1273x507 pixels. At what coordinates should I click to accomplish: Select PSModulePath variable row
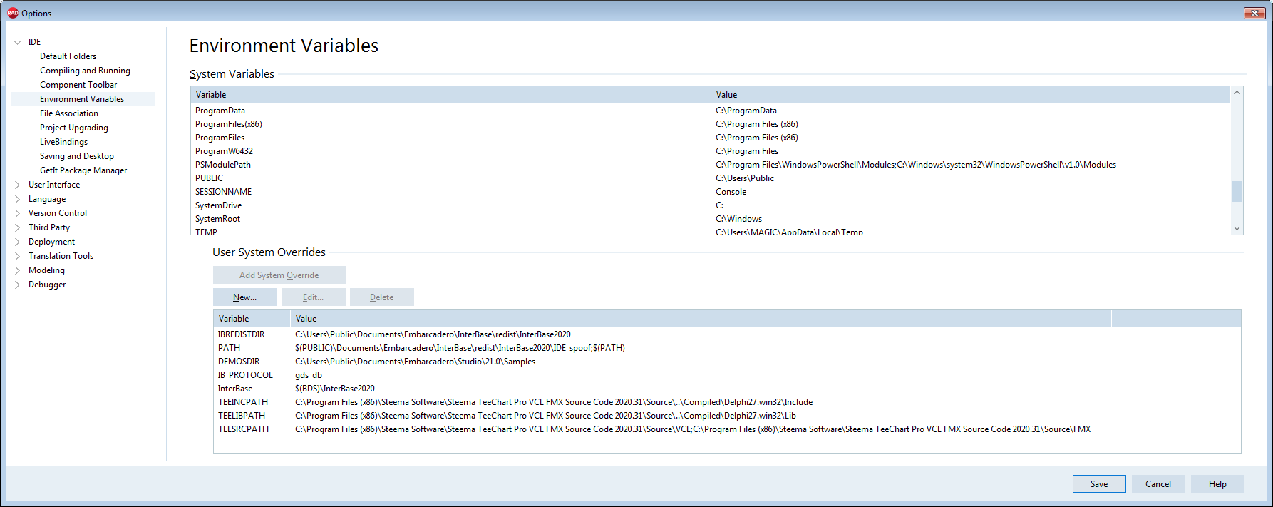(x=711, y=165)
